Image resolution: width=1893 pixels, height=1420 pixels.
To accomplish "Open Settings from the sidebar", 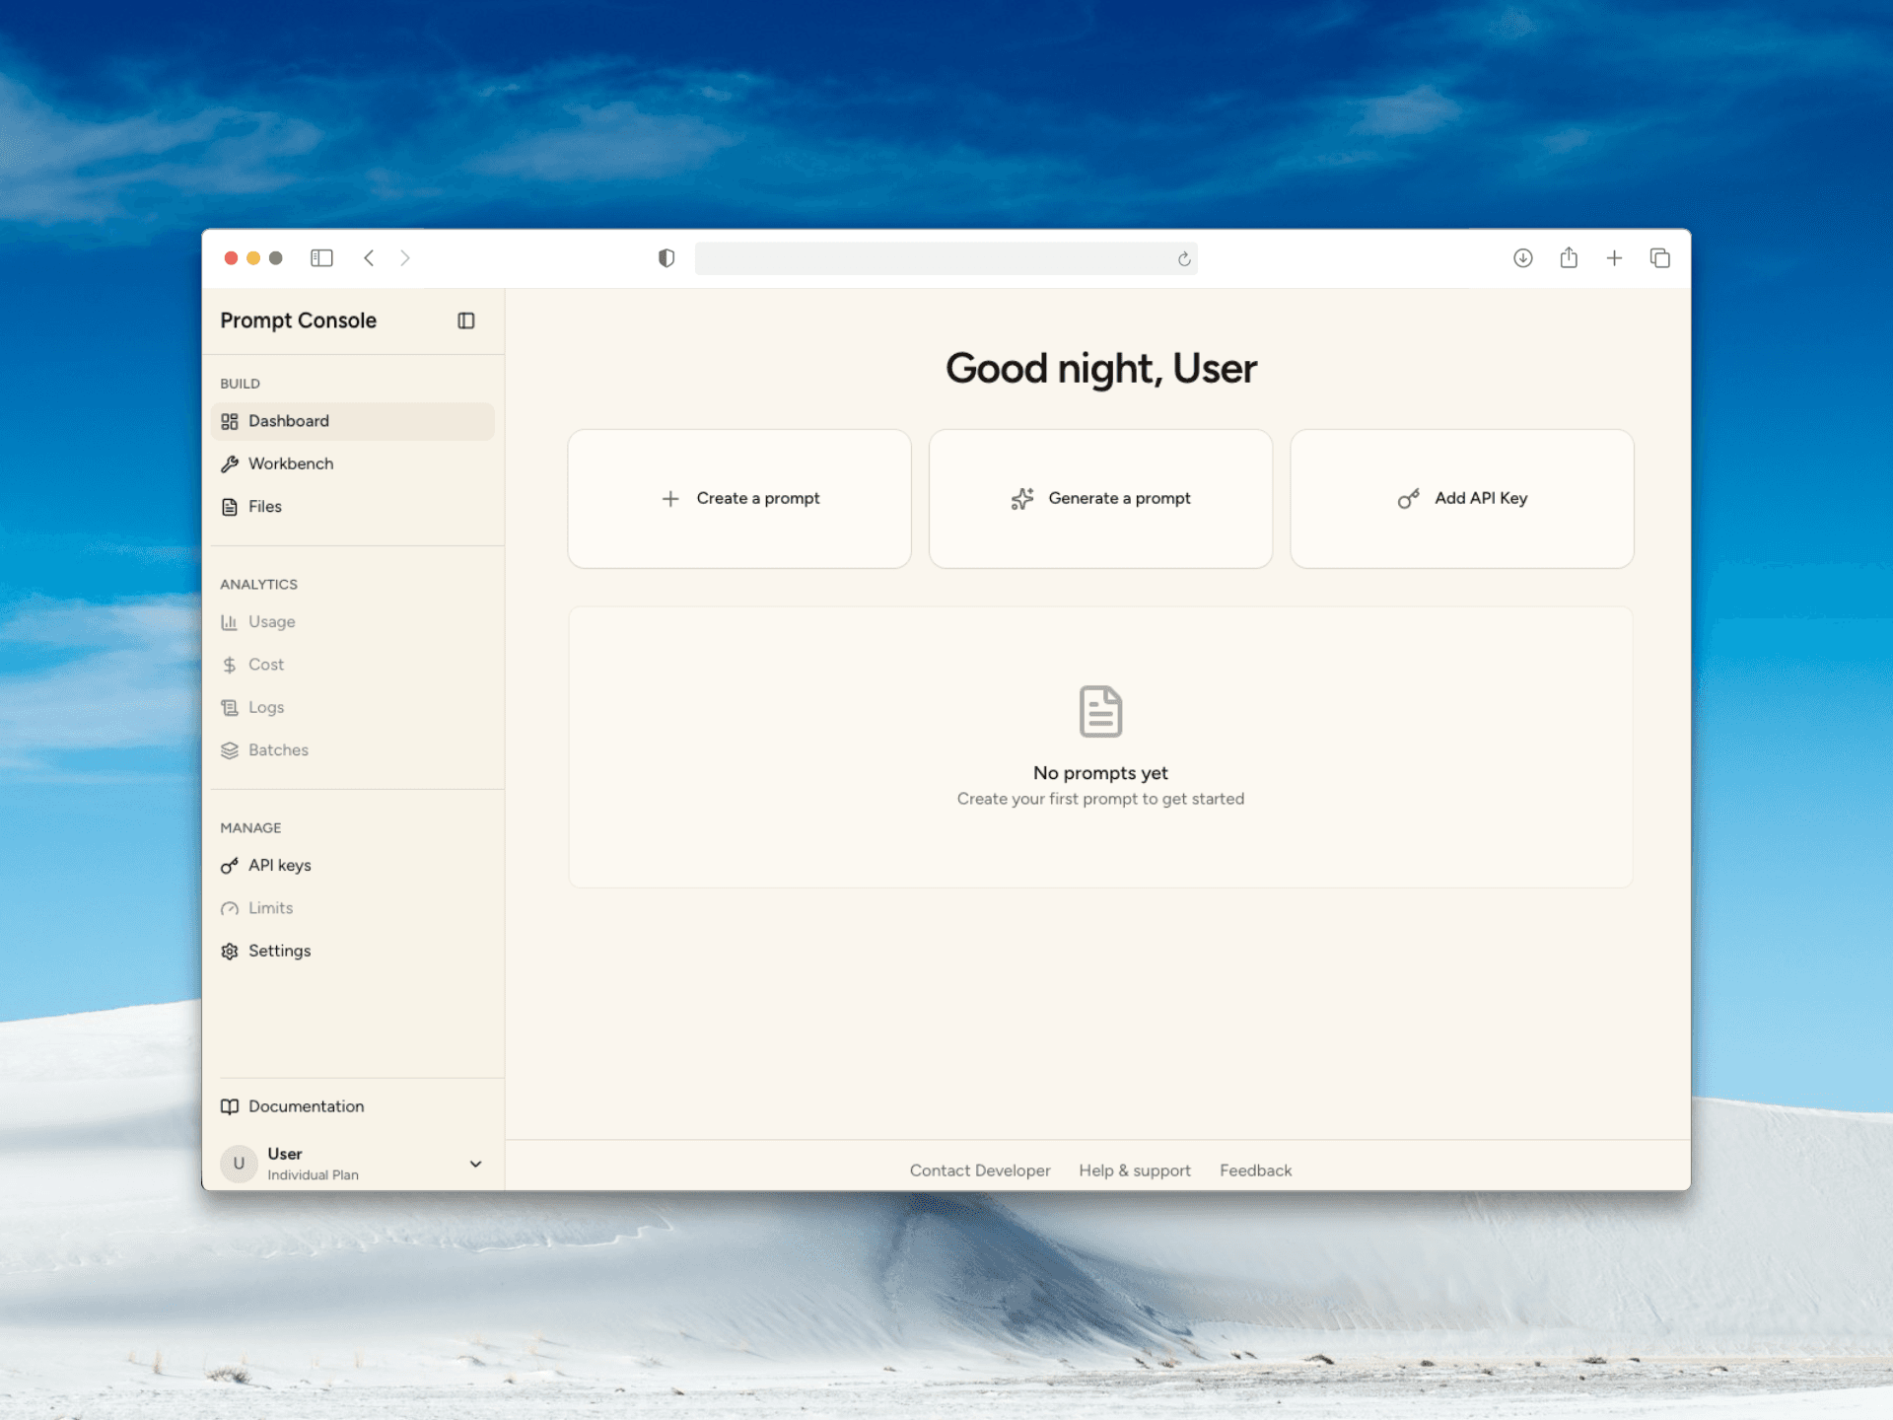I will coord(279,951).
